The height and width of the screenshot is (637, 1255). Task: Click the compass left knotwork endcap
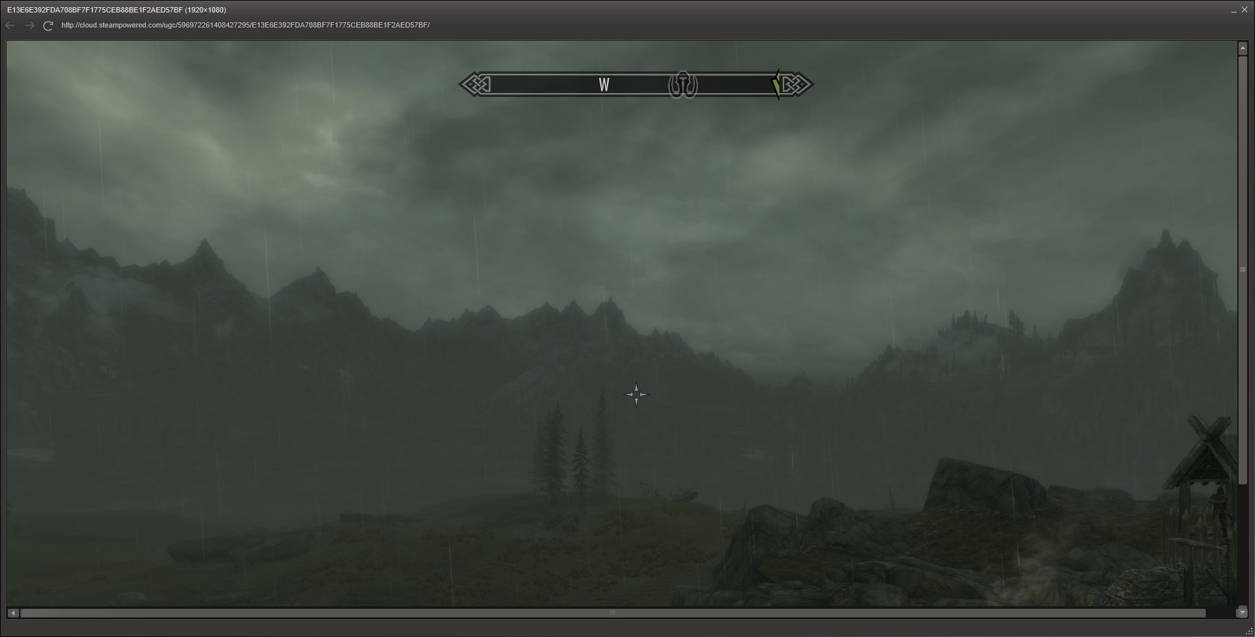(475, 85)
